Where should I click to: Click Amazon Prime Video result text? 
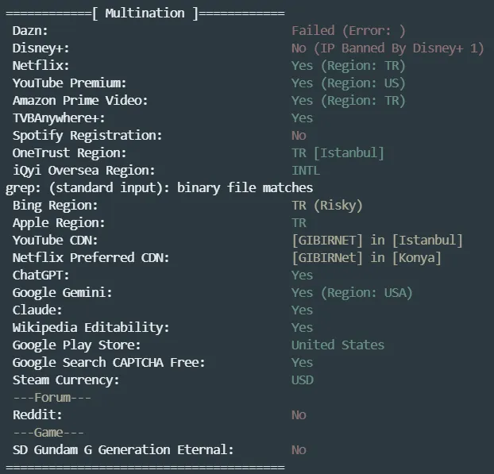pos(348,101)
